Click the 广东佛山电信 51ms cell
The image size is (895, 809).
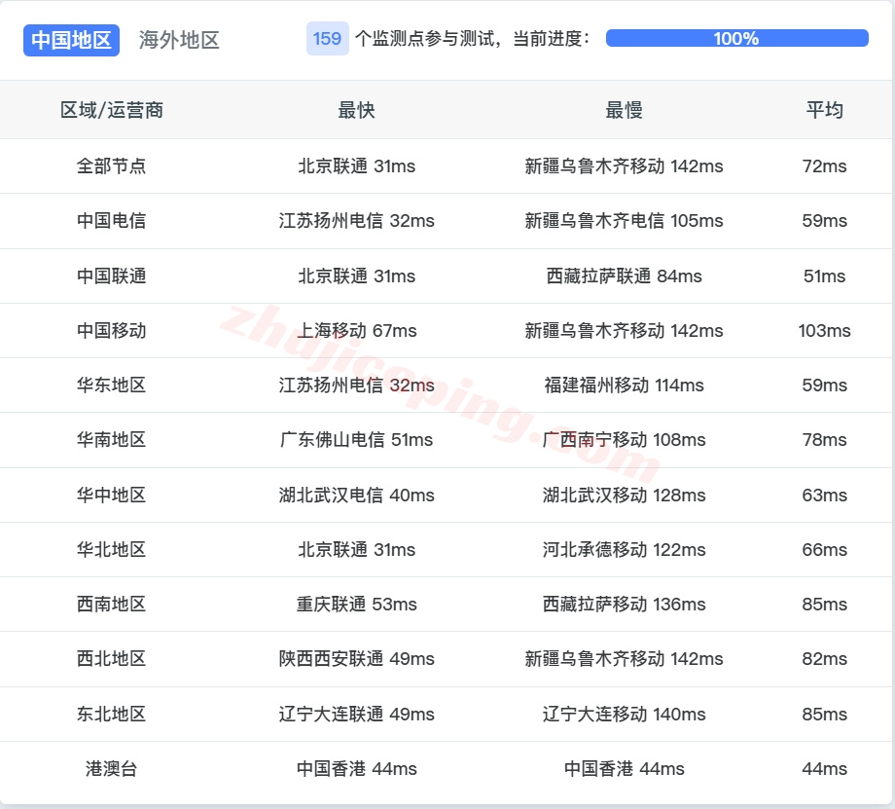pyautogui.click(x=356, y=440)
